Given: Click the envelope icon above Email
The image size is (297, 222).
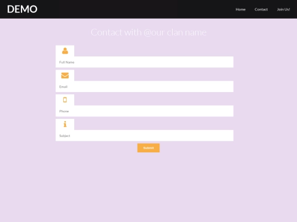Looking at the screenshot, I should point(65,76).
